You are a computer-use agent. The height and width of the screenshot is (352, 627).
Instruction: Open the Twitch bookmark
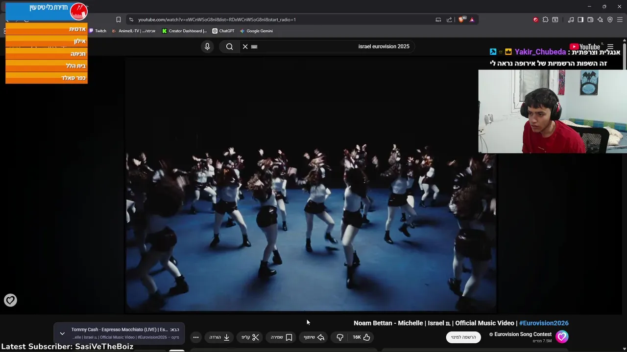(x=97, y=31)
